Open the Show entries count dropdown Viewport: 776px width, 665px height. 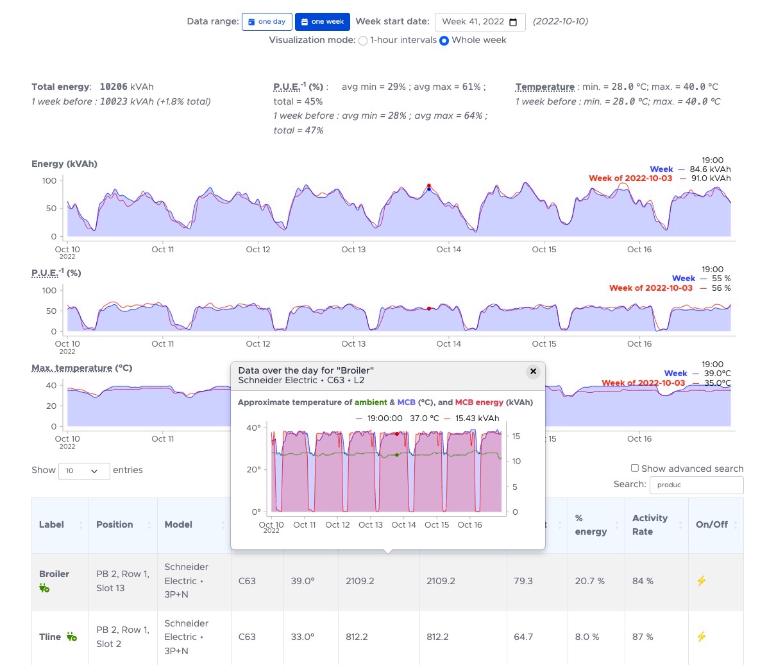pos(84,471)
